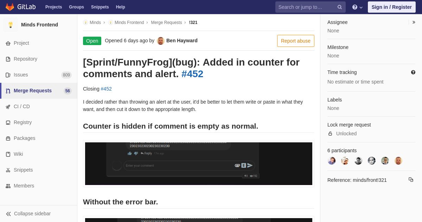
Task: Click the sixth participant avatar
Action: [x=398, y=161]
